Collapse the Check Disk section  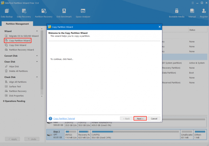[37, 77]
